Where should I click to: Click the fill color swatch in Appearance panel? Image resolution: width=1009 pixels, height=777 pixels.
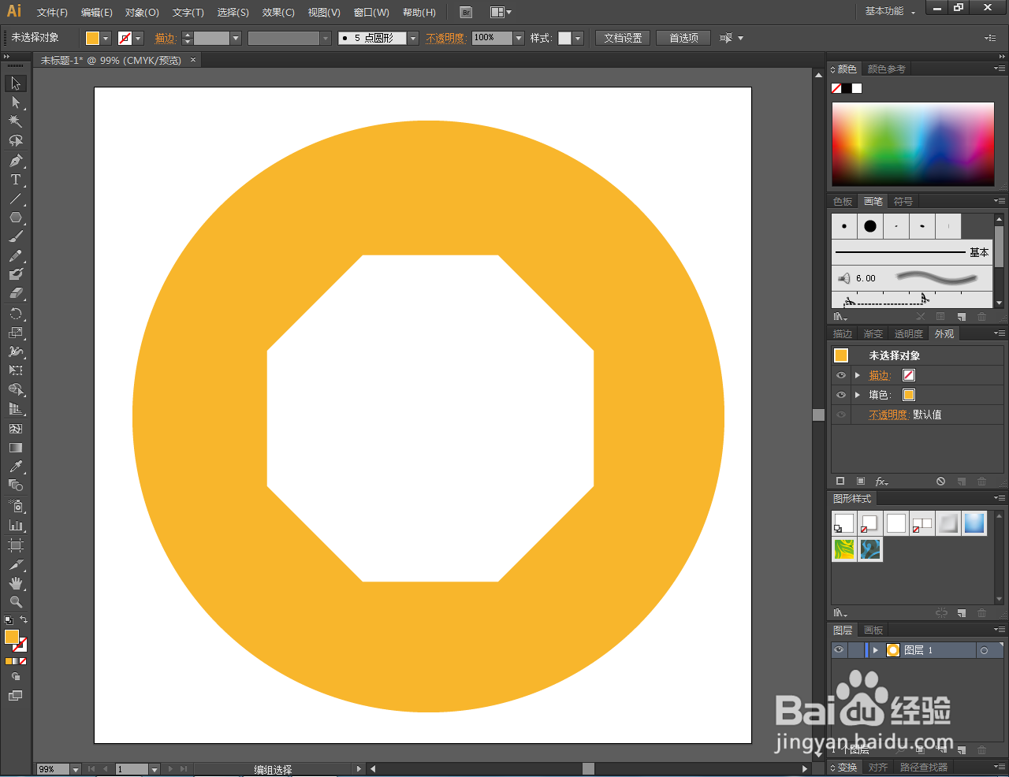point(909,395)
